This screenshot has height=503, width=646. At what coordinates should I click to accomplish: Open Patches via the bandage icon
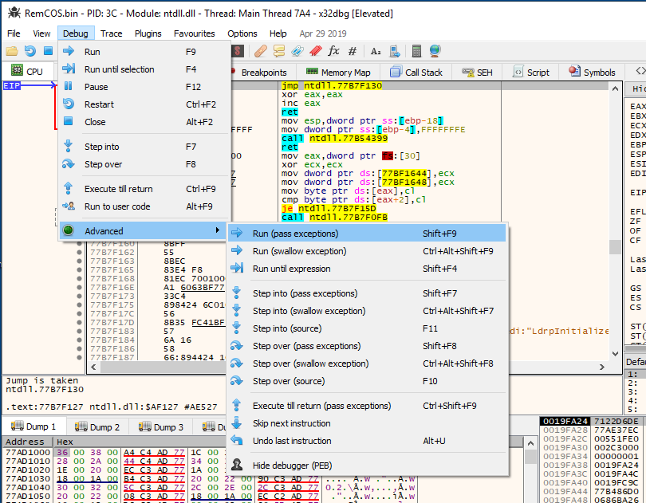[x=260, y=51]
